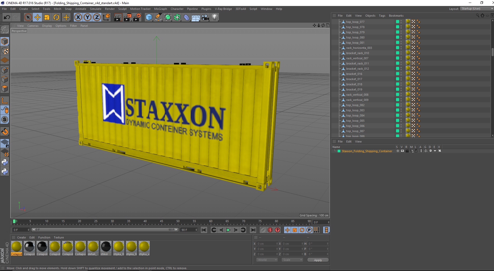Toggle Parameter keyframe P icon
The width and height of the screenshot is (494, 271).
(x=309, y=230)
